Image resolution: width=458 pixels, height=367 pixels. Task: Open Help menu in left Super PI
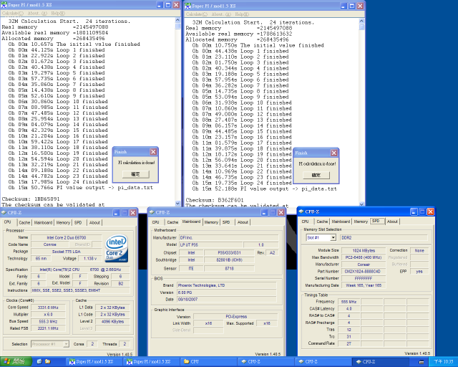58,13
